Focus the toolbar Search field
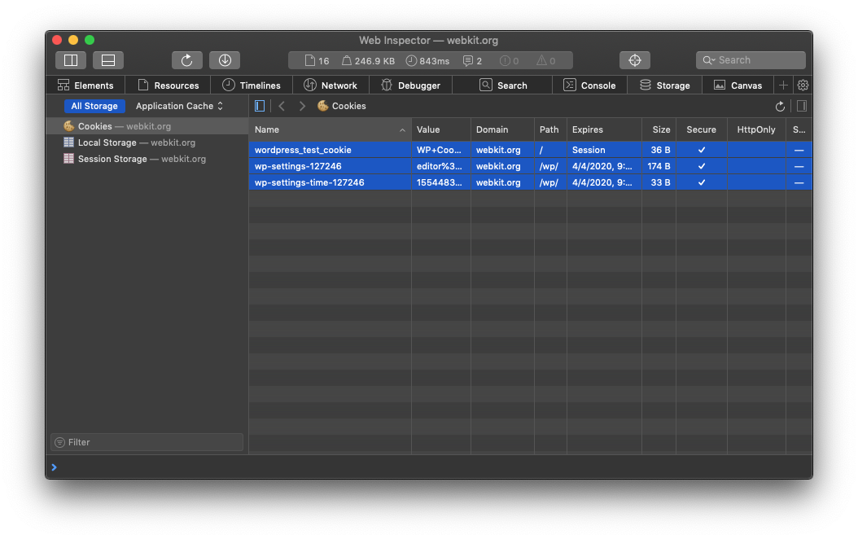The height and width of the screenshot is (539, 858). tap(751, 60)
